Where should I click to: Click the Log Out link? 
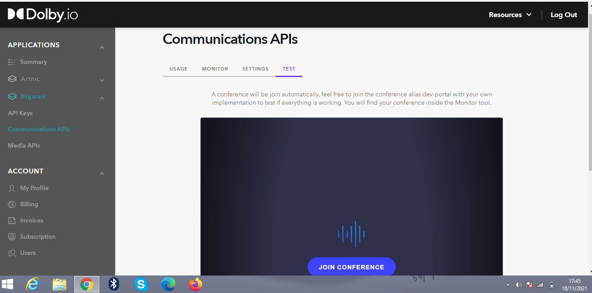pyautogui.click(x=564, y=14)
